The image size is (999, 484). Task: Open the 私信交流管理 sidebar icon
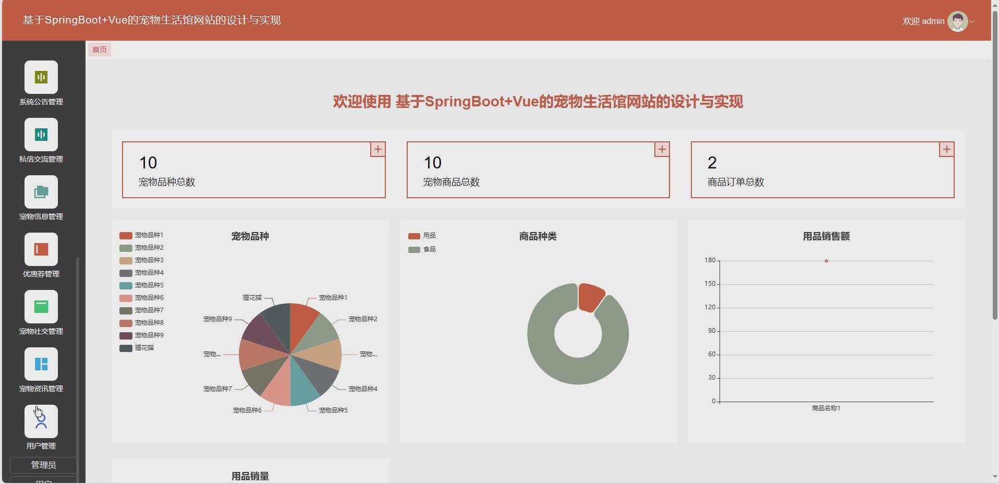(41, 135)
